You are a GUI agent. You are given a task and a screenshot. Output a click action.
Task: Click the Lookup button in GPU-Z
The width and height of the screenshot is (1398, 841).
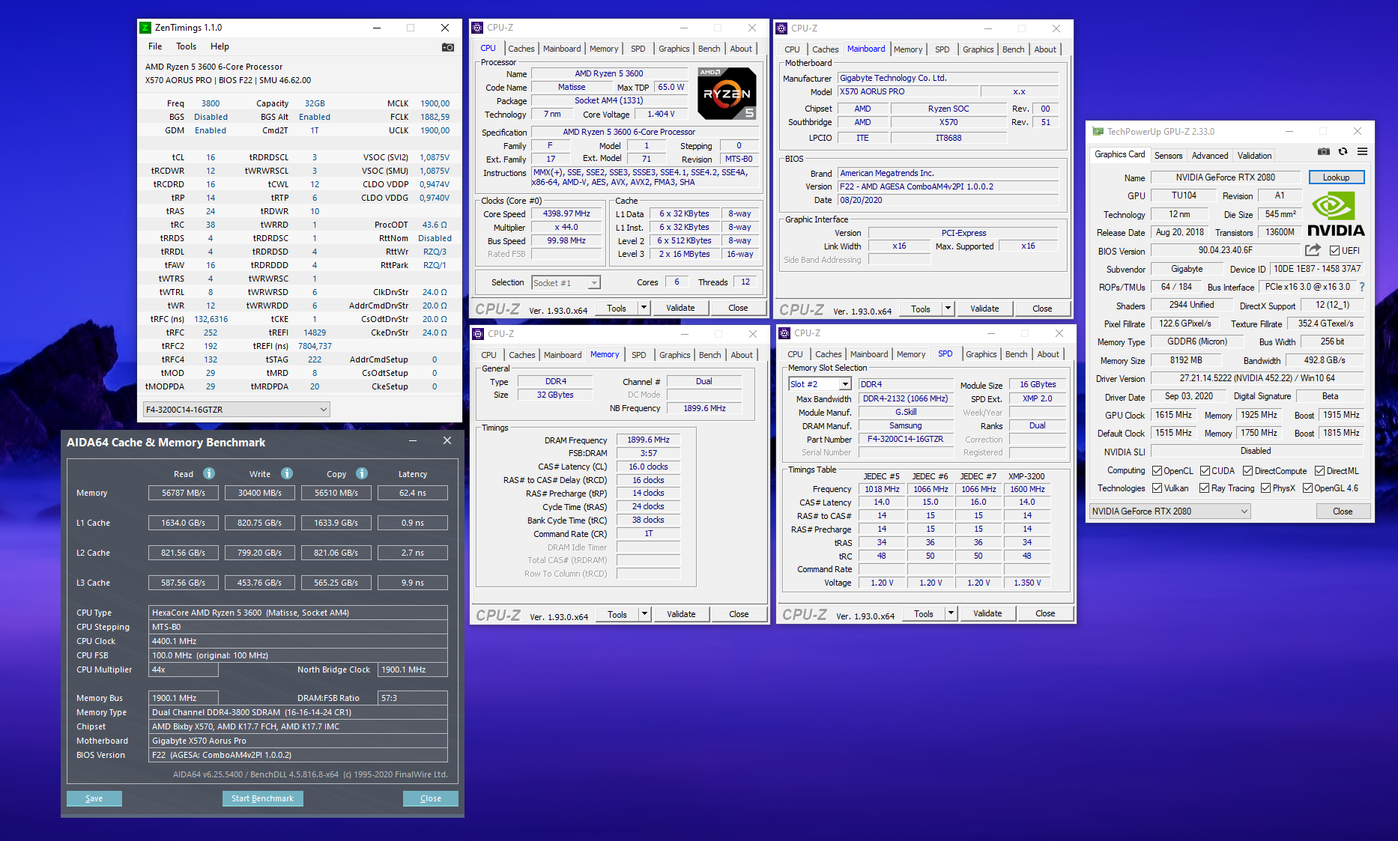(1337, 177)
